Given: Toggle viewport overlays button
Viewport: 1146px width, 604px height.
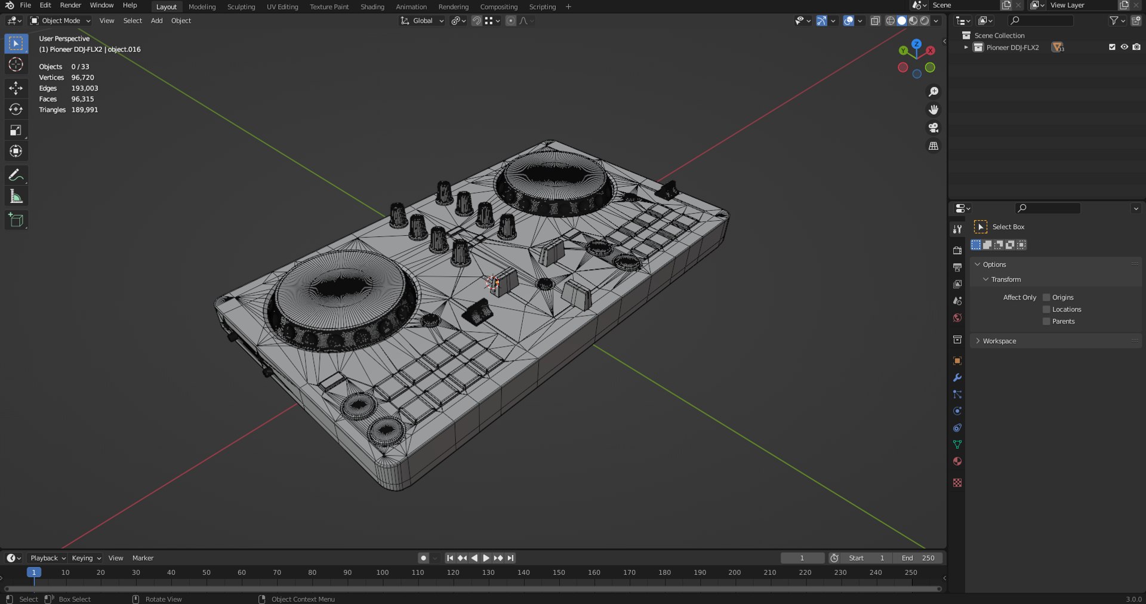Looking at the screenshot, I should coord(849,21).
